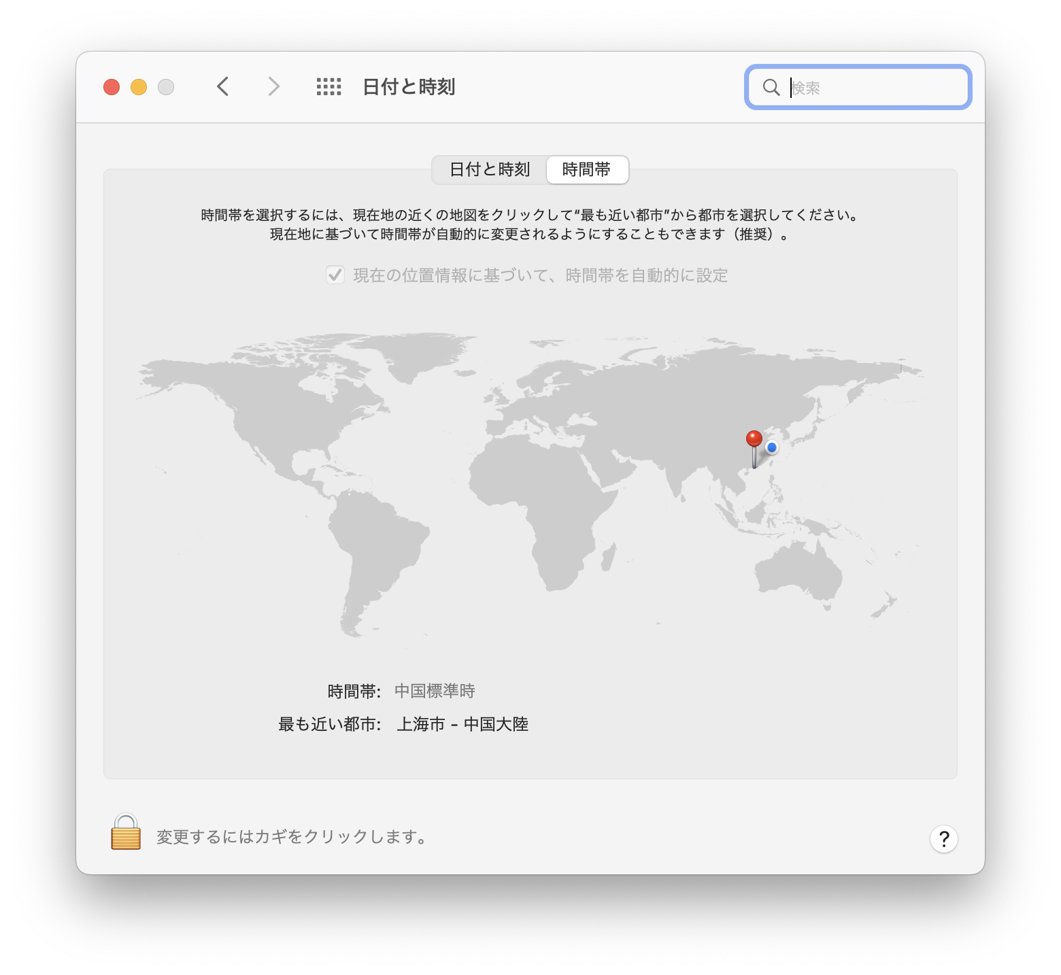
Task: Click the magnifying glass in search box
Action: [x=771, y=88]
